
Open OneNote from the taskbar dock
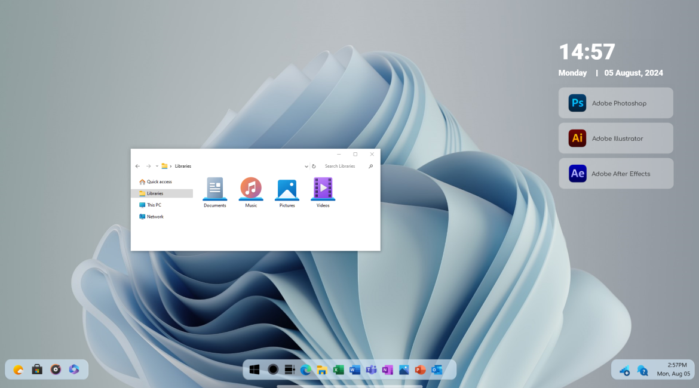click(x=387, y=369)
